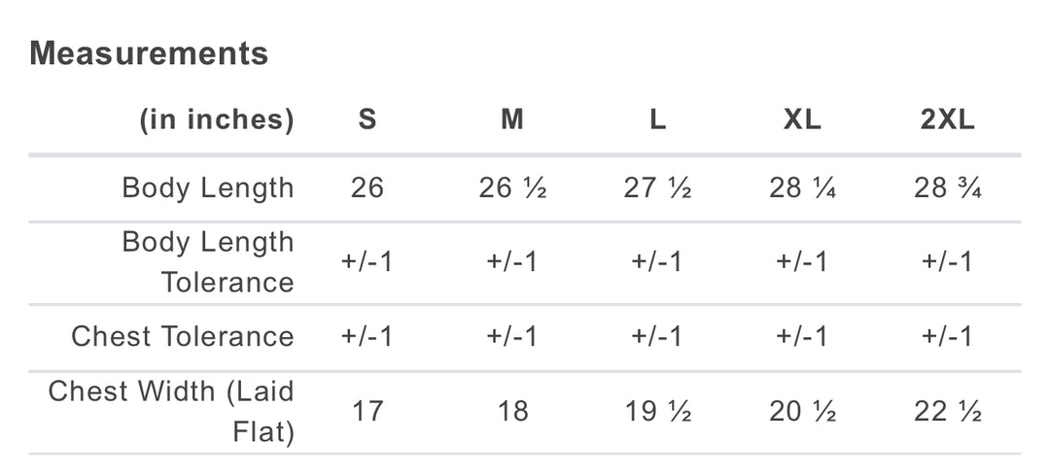Click chest width 22 ½ for 2XL
This screenshot has height=474, width=1050.
point(948,412)
